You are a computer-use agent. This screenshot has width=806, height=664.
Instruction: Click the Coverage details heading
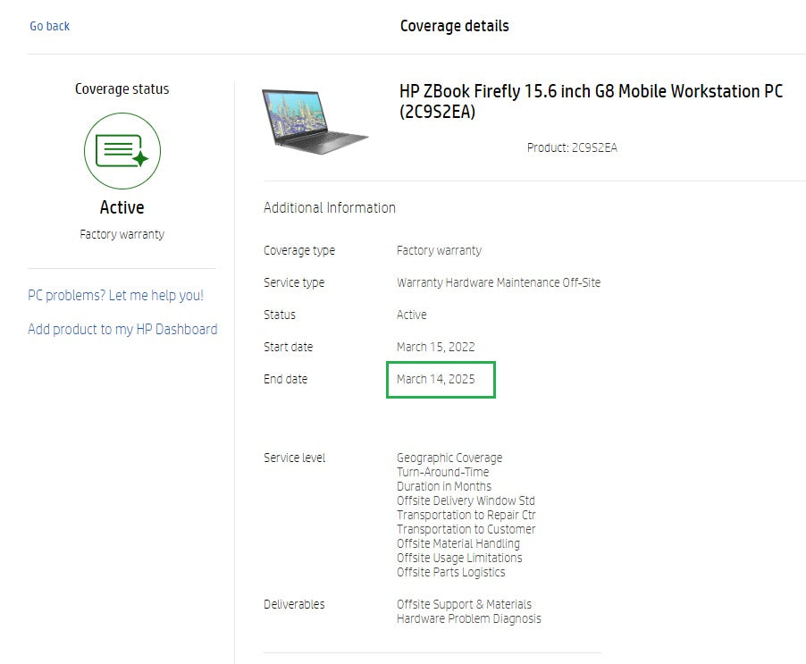(455, 26)
